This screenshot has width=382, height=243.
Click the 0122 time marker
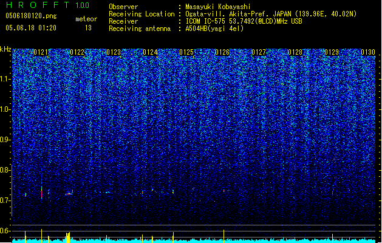tap(77, 52)
